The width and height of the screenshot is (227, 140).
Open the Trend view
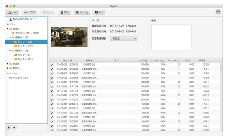pos(30,12)
